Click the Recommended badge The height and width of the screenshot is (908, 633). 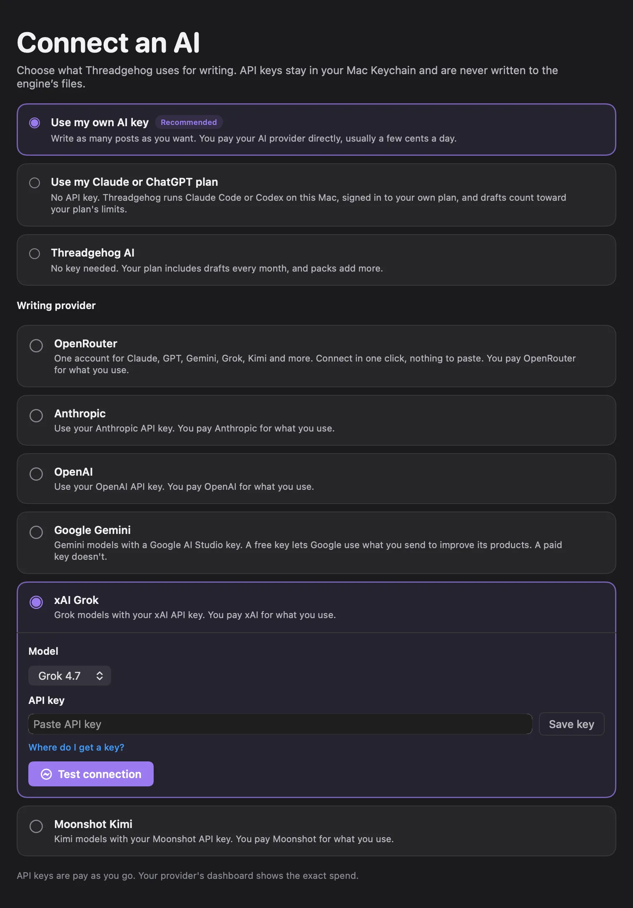pos(189,122)
